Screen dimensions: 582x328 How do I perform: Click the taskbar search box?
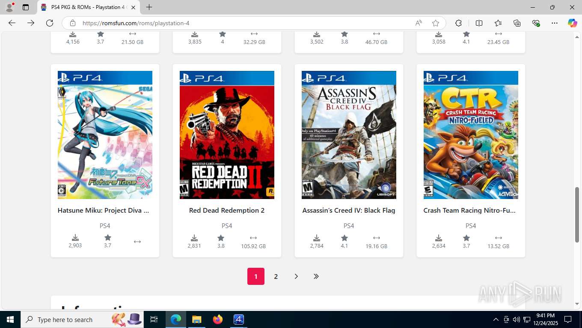(x=83, y=319)
